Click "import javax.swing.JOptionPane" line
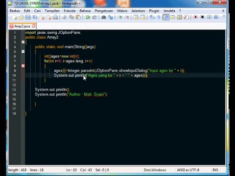This screenshot has width=235, height=176. [x=53, y=32]
